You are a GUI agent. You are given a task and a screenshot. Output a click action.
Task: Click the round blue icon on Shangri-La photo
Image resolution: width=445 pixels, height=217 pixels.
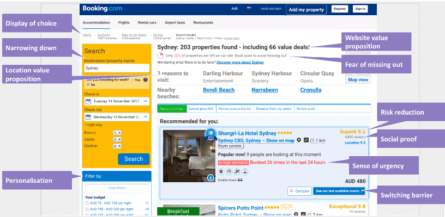[211, 178]
